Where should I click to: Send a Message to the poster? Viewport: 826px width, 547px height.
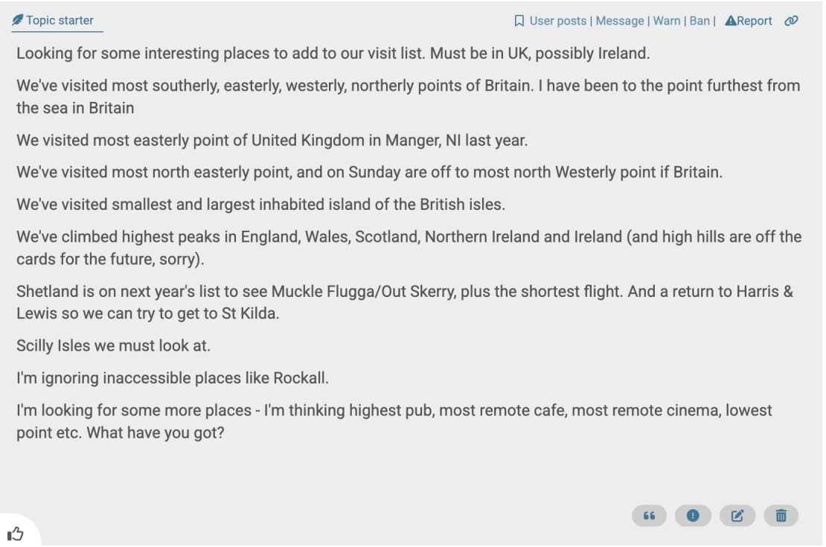[x=619, y=21]
